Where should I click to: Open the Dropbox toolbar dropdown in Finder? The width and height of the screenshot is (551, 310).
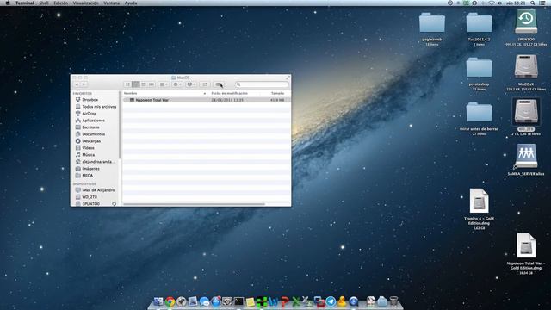click(x=191, y=84)
